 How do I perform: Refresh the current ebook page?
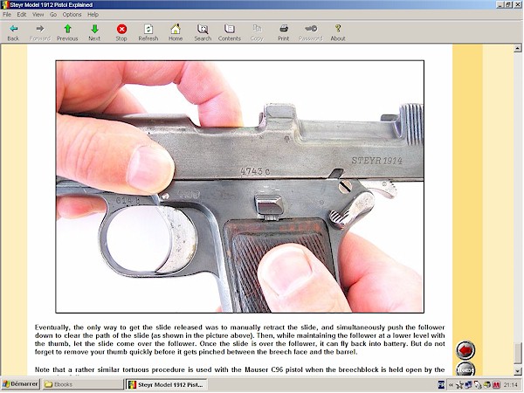point(148,33)
